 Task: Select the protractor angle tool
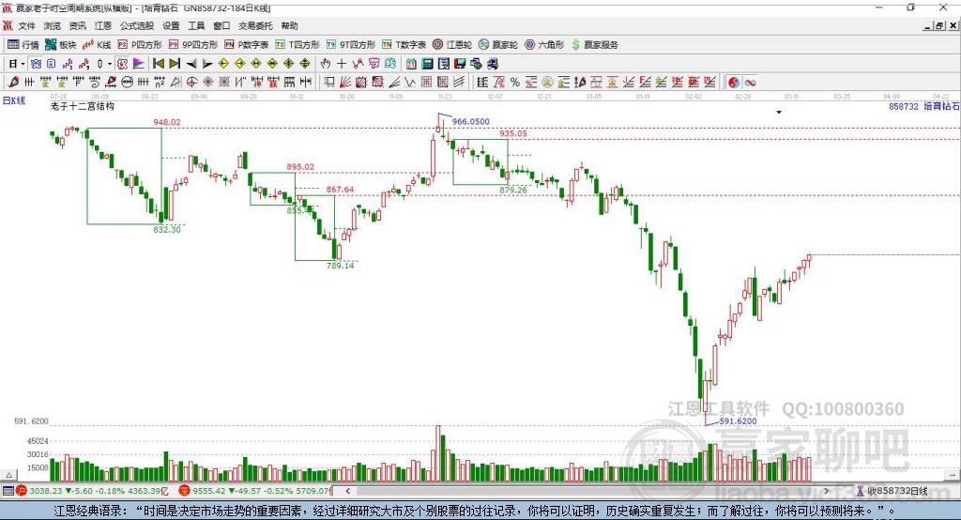[175, 82]
